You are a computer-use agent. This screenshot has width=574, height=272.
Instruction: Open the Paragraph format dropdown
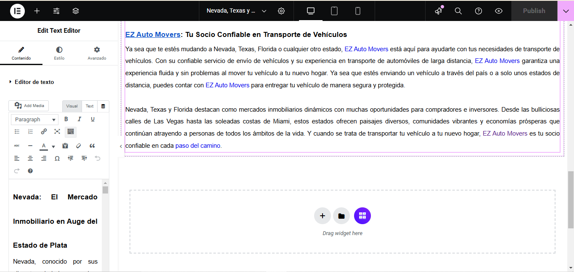(x=35, y=120)
